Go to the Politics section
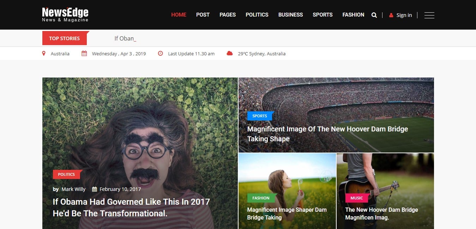The image size is (476, 229). click(257, 15)
